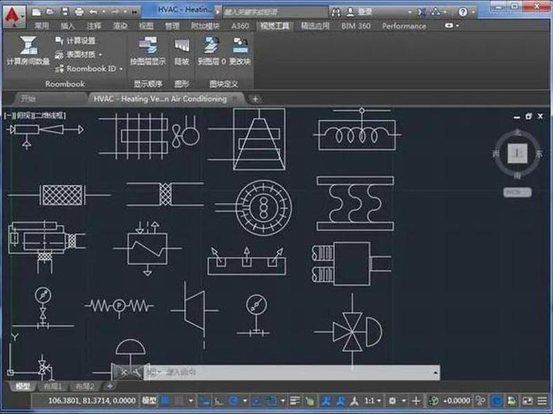Click the Undo arrow icon
The image size is (553, 414).
94,12
